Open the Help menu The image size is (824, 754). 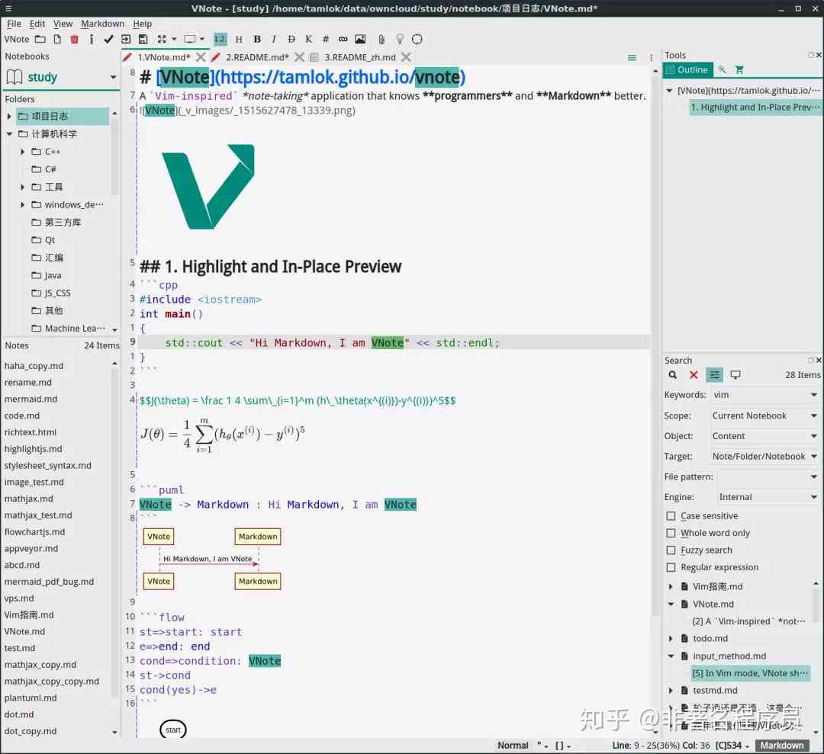point(142,24)
